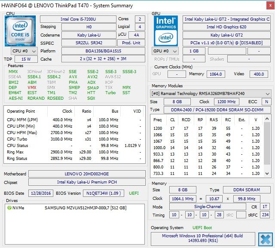
Task: Click the Prod. Unit field
Action: (x=131, y=43)
